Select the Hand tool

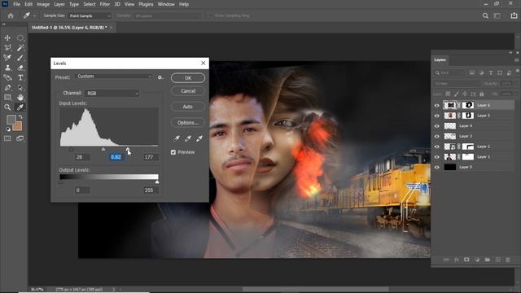(20, 98)
